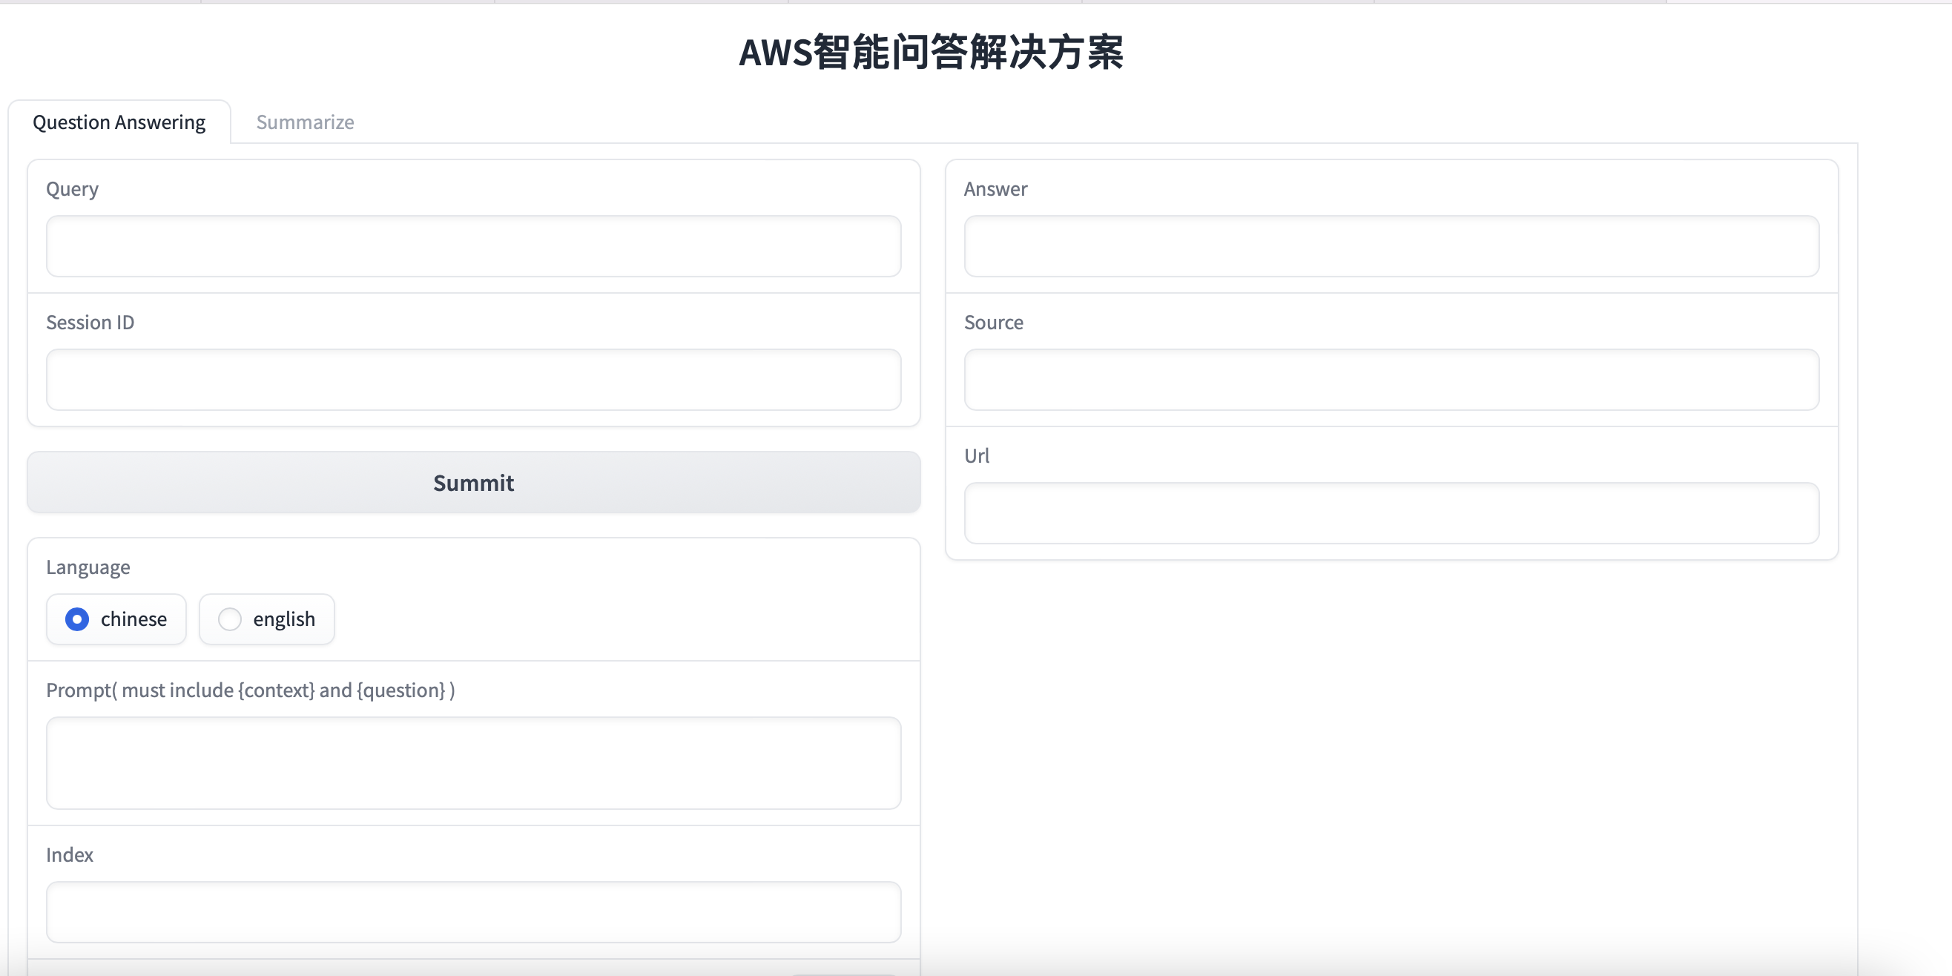This screenshot has height=976, width=1952.
Task: Click the Source label text
Action: [x=994, y=322]
